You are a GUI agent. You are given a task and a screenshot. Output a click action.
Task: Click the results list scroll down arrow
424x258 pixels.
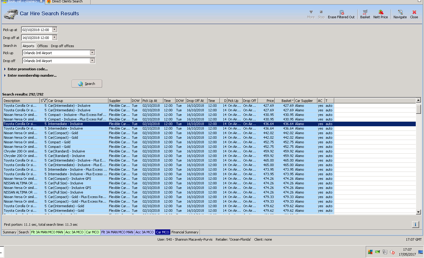[419, 212]
